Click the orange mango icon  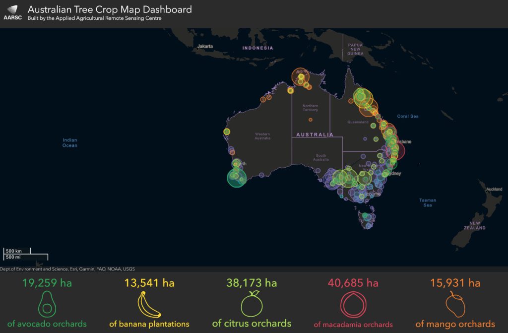click(x=455, y=305)
